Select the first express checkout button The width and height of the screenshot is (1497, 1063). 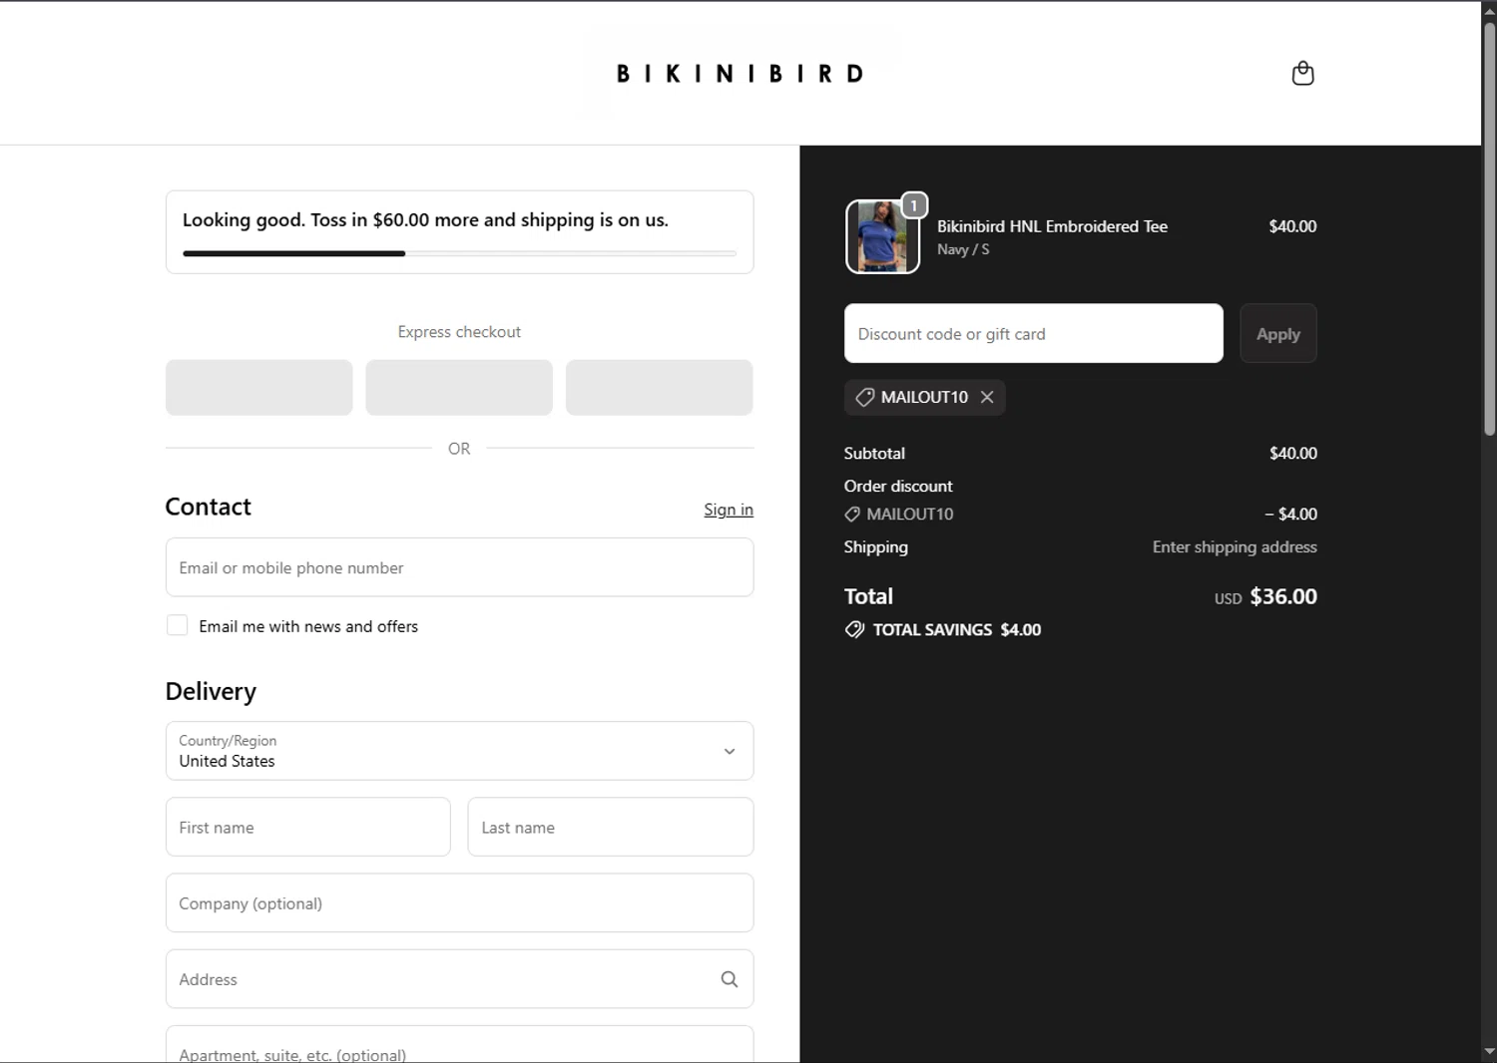tap(258, 387)
